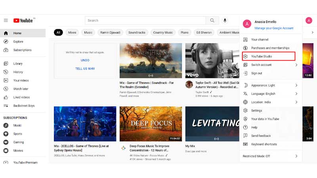Select the Ramin Djawadi filter chip
The image size is (317, 178).
coord(110,32)
